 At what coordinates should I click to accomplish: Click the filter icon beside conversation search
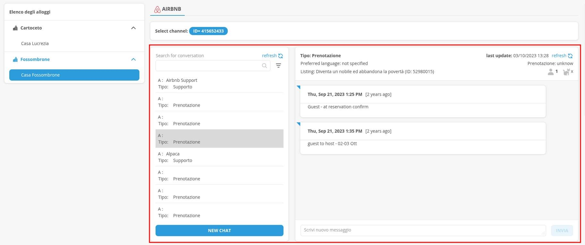(278, 66)
